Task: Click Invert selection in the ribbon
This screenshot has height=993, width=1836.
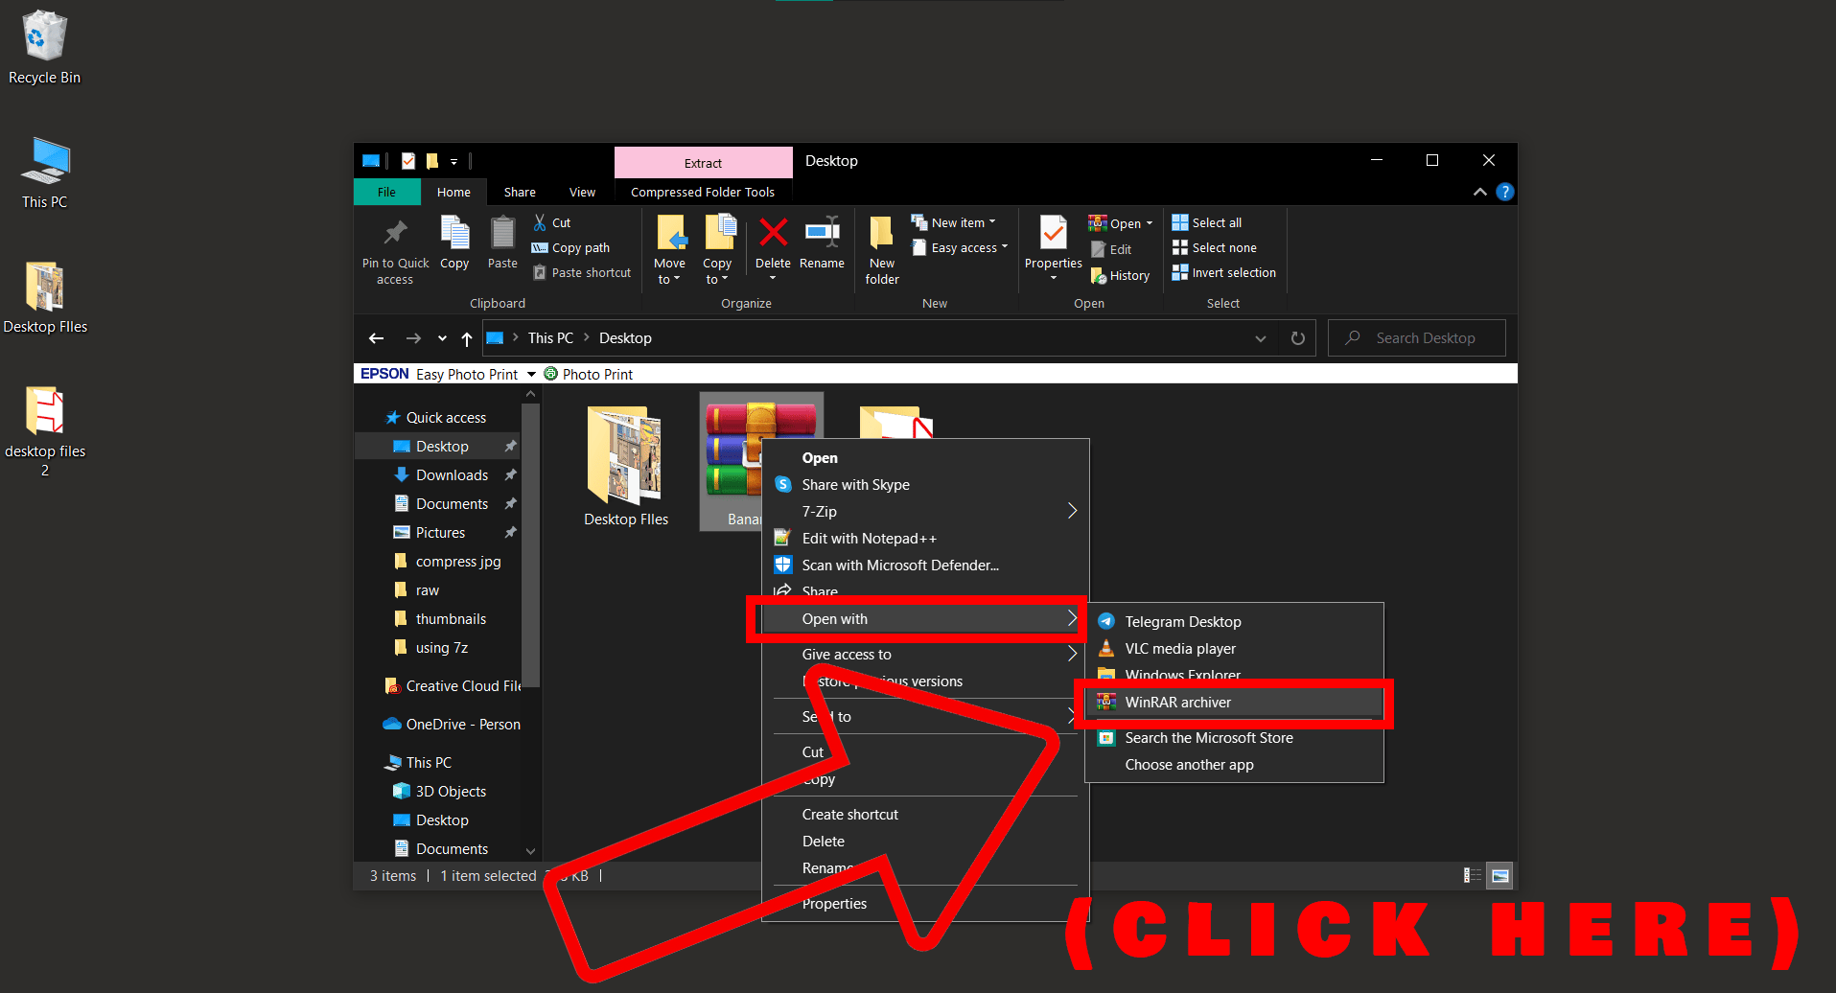Action: [1224, 272]
